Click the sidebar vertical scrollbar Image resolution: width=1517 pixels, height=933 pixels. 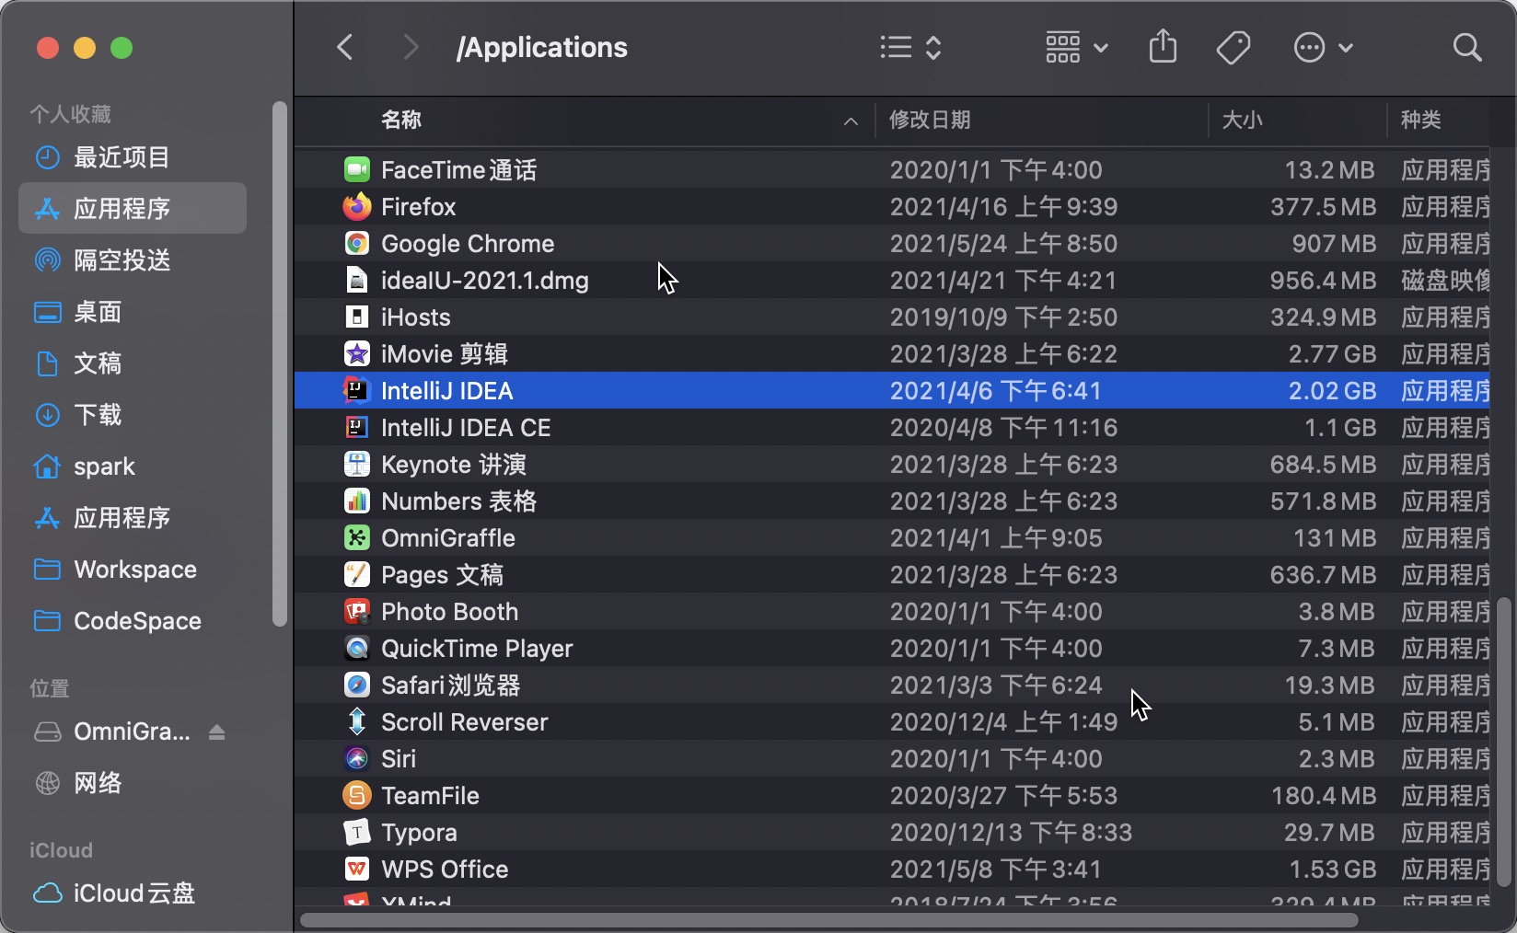(279, 364)
